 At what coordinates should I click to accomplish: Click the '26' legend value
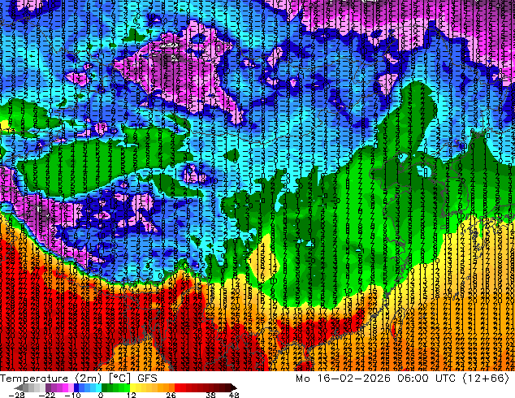coord(171,396)
